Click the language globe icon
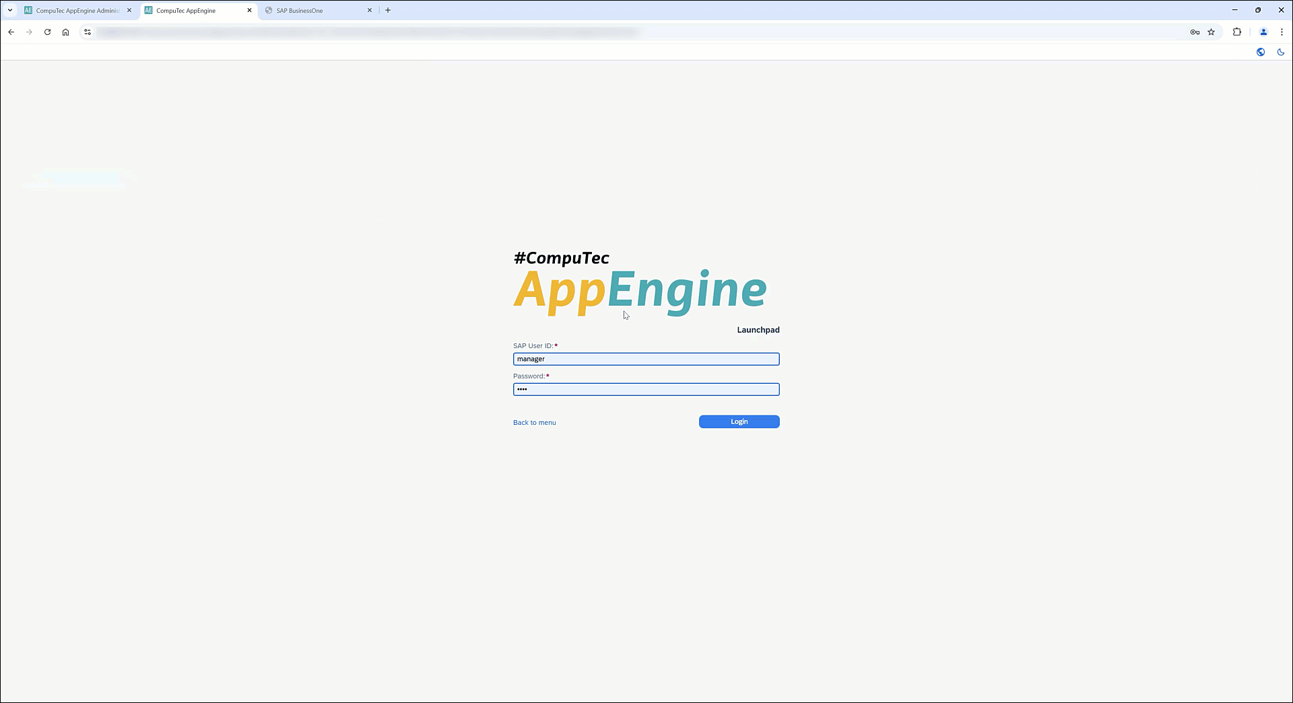This screenshot has height=703, width=1293. click(1261, 52)
